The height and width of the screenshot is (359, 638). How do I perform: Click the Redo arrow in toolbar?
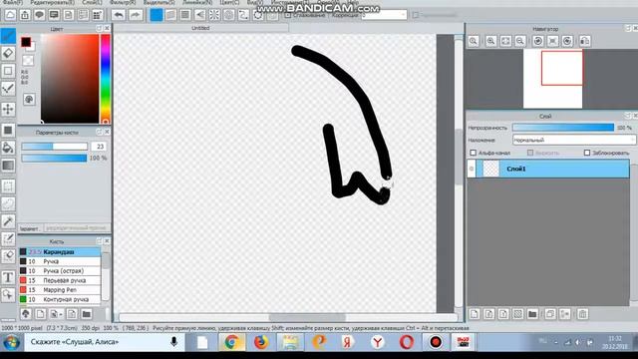point(136,16)
